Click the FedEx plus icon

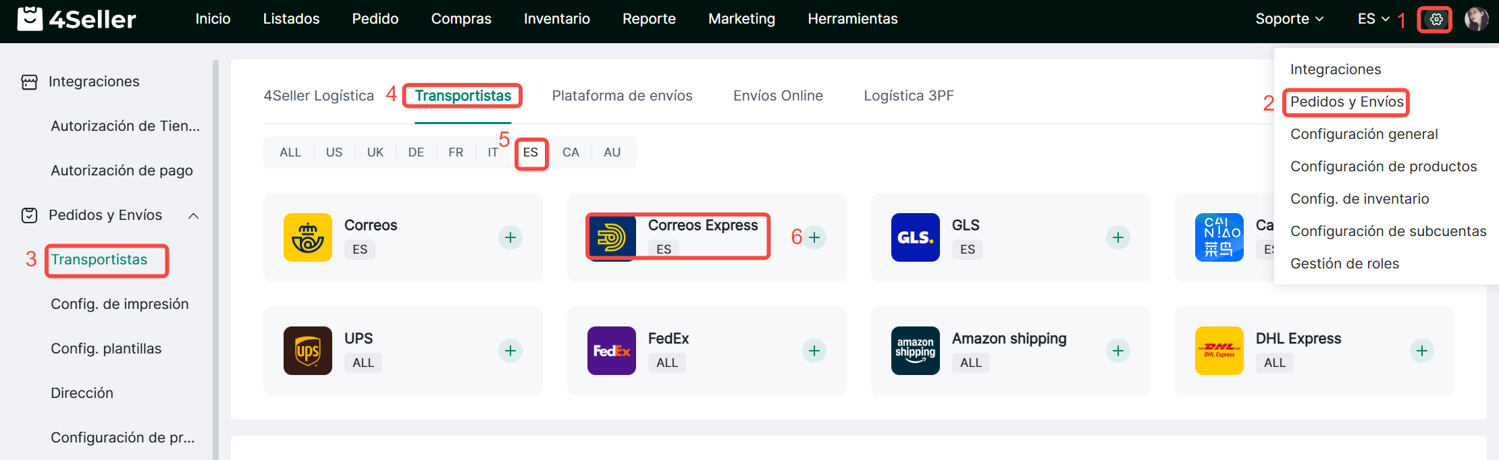pyautogui.click(x=814, y=351)
